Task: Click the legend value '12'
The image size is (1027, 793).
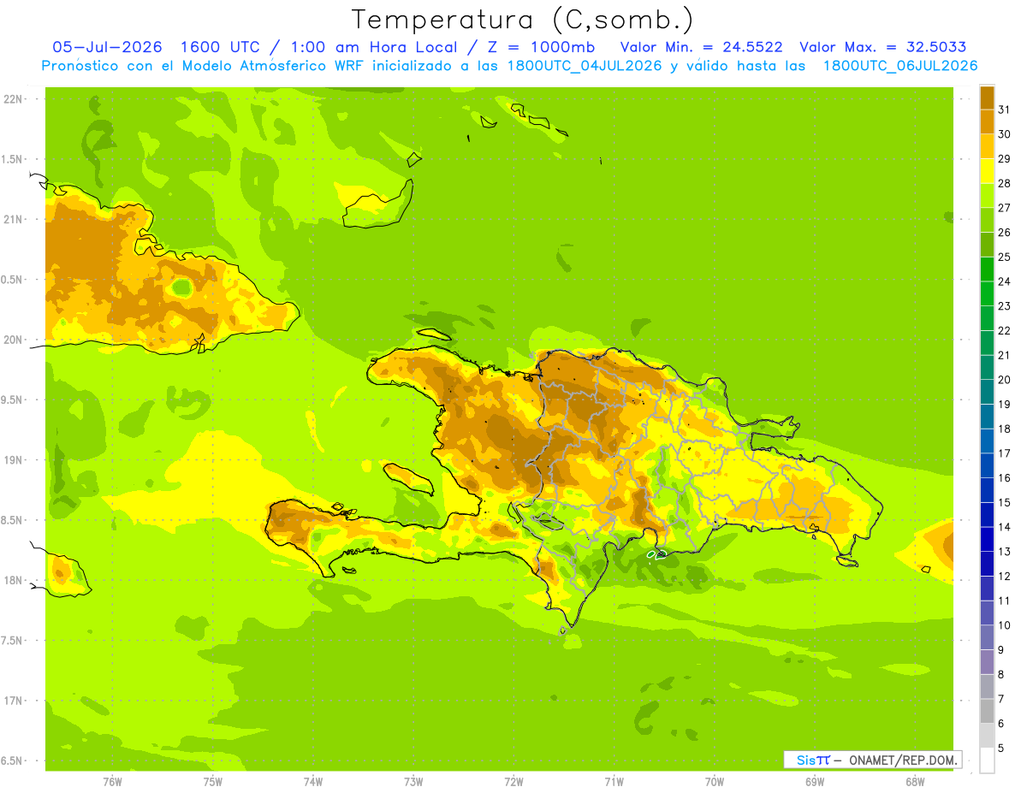Action: pos(1004,576)
